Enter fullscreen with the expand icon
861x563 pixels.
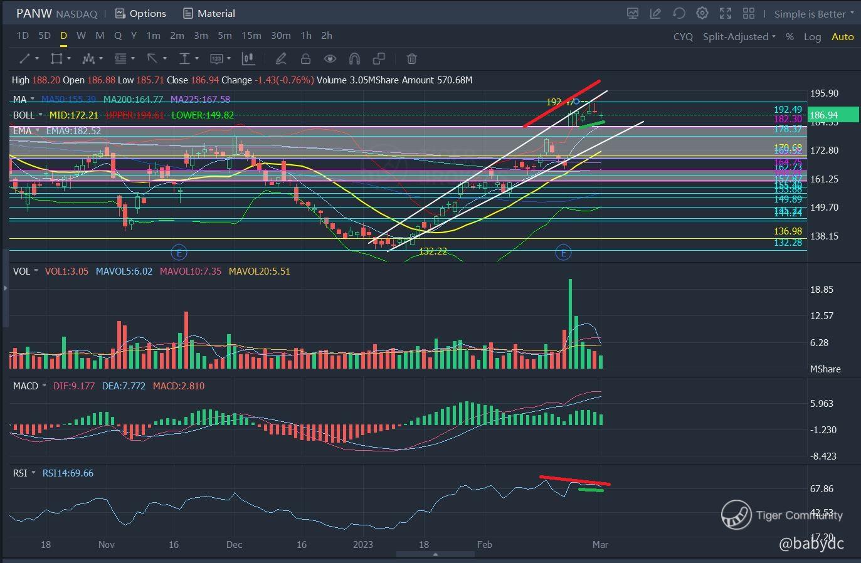tap(726, 13)
